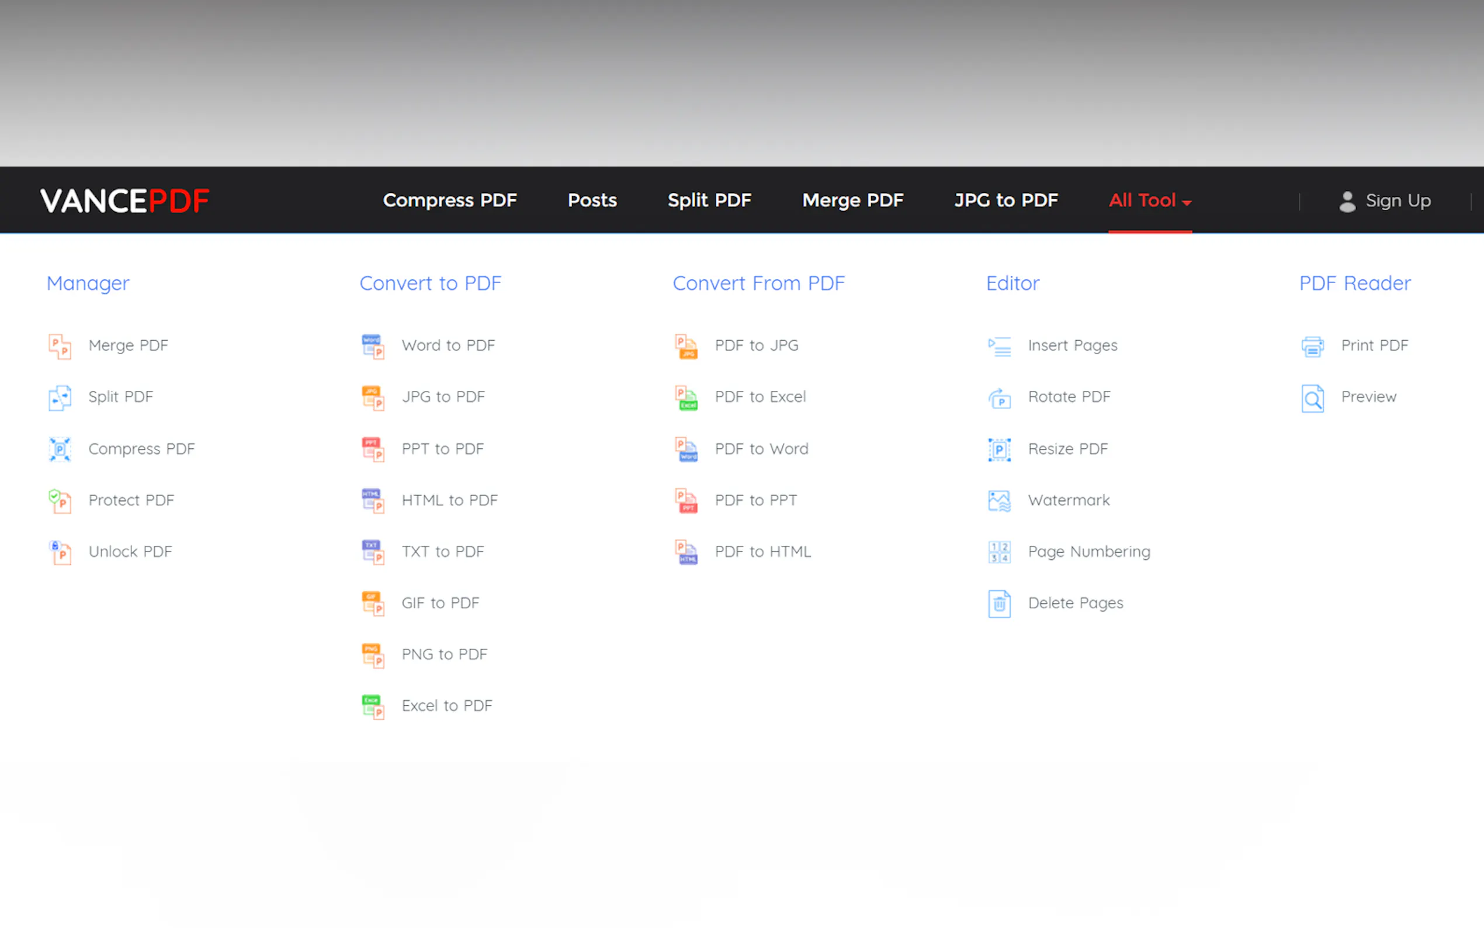Click the Word to PDF icon
The width and height of the screenshot is (1484, 928).
tap(372, 346)
